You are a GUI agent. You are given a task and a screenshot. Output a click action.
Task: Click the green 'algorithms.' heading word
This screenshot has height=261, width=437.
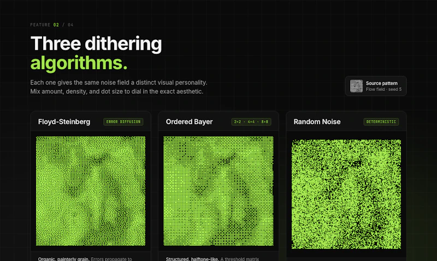click(79, 63)
